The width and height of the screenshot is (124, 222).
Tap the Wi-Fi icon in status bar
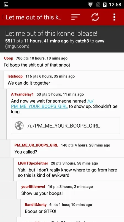pyautogui.click(x=90, y=4)
